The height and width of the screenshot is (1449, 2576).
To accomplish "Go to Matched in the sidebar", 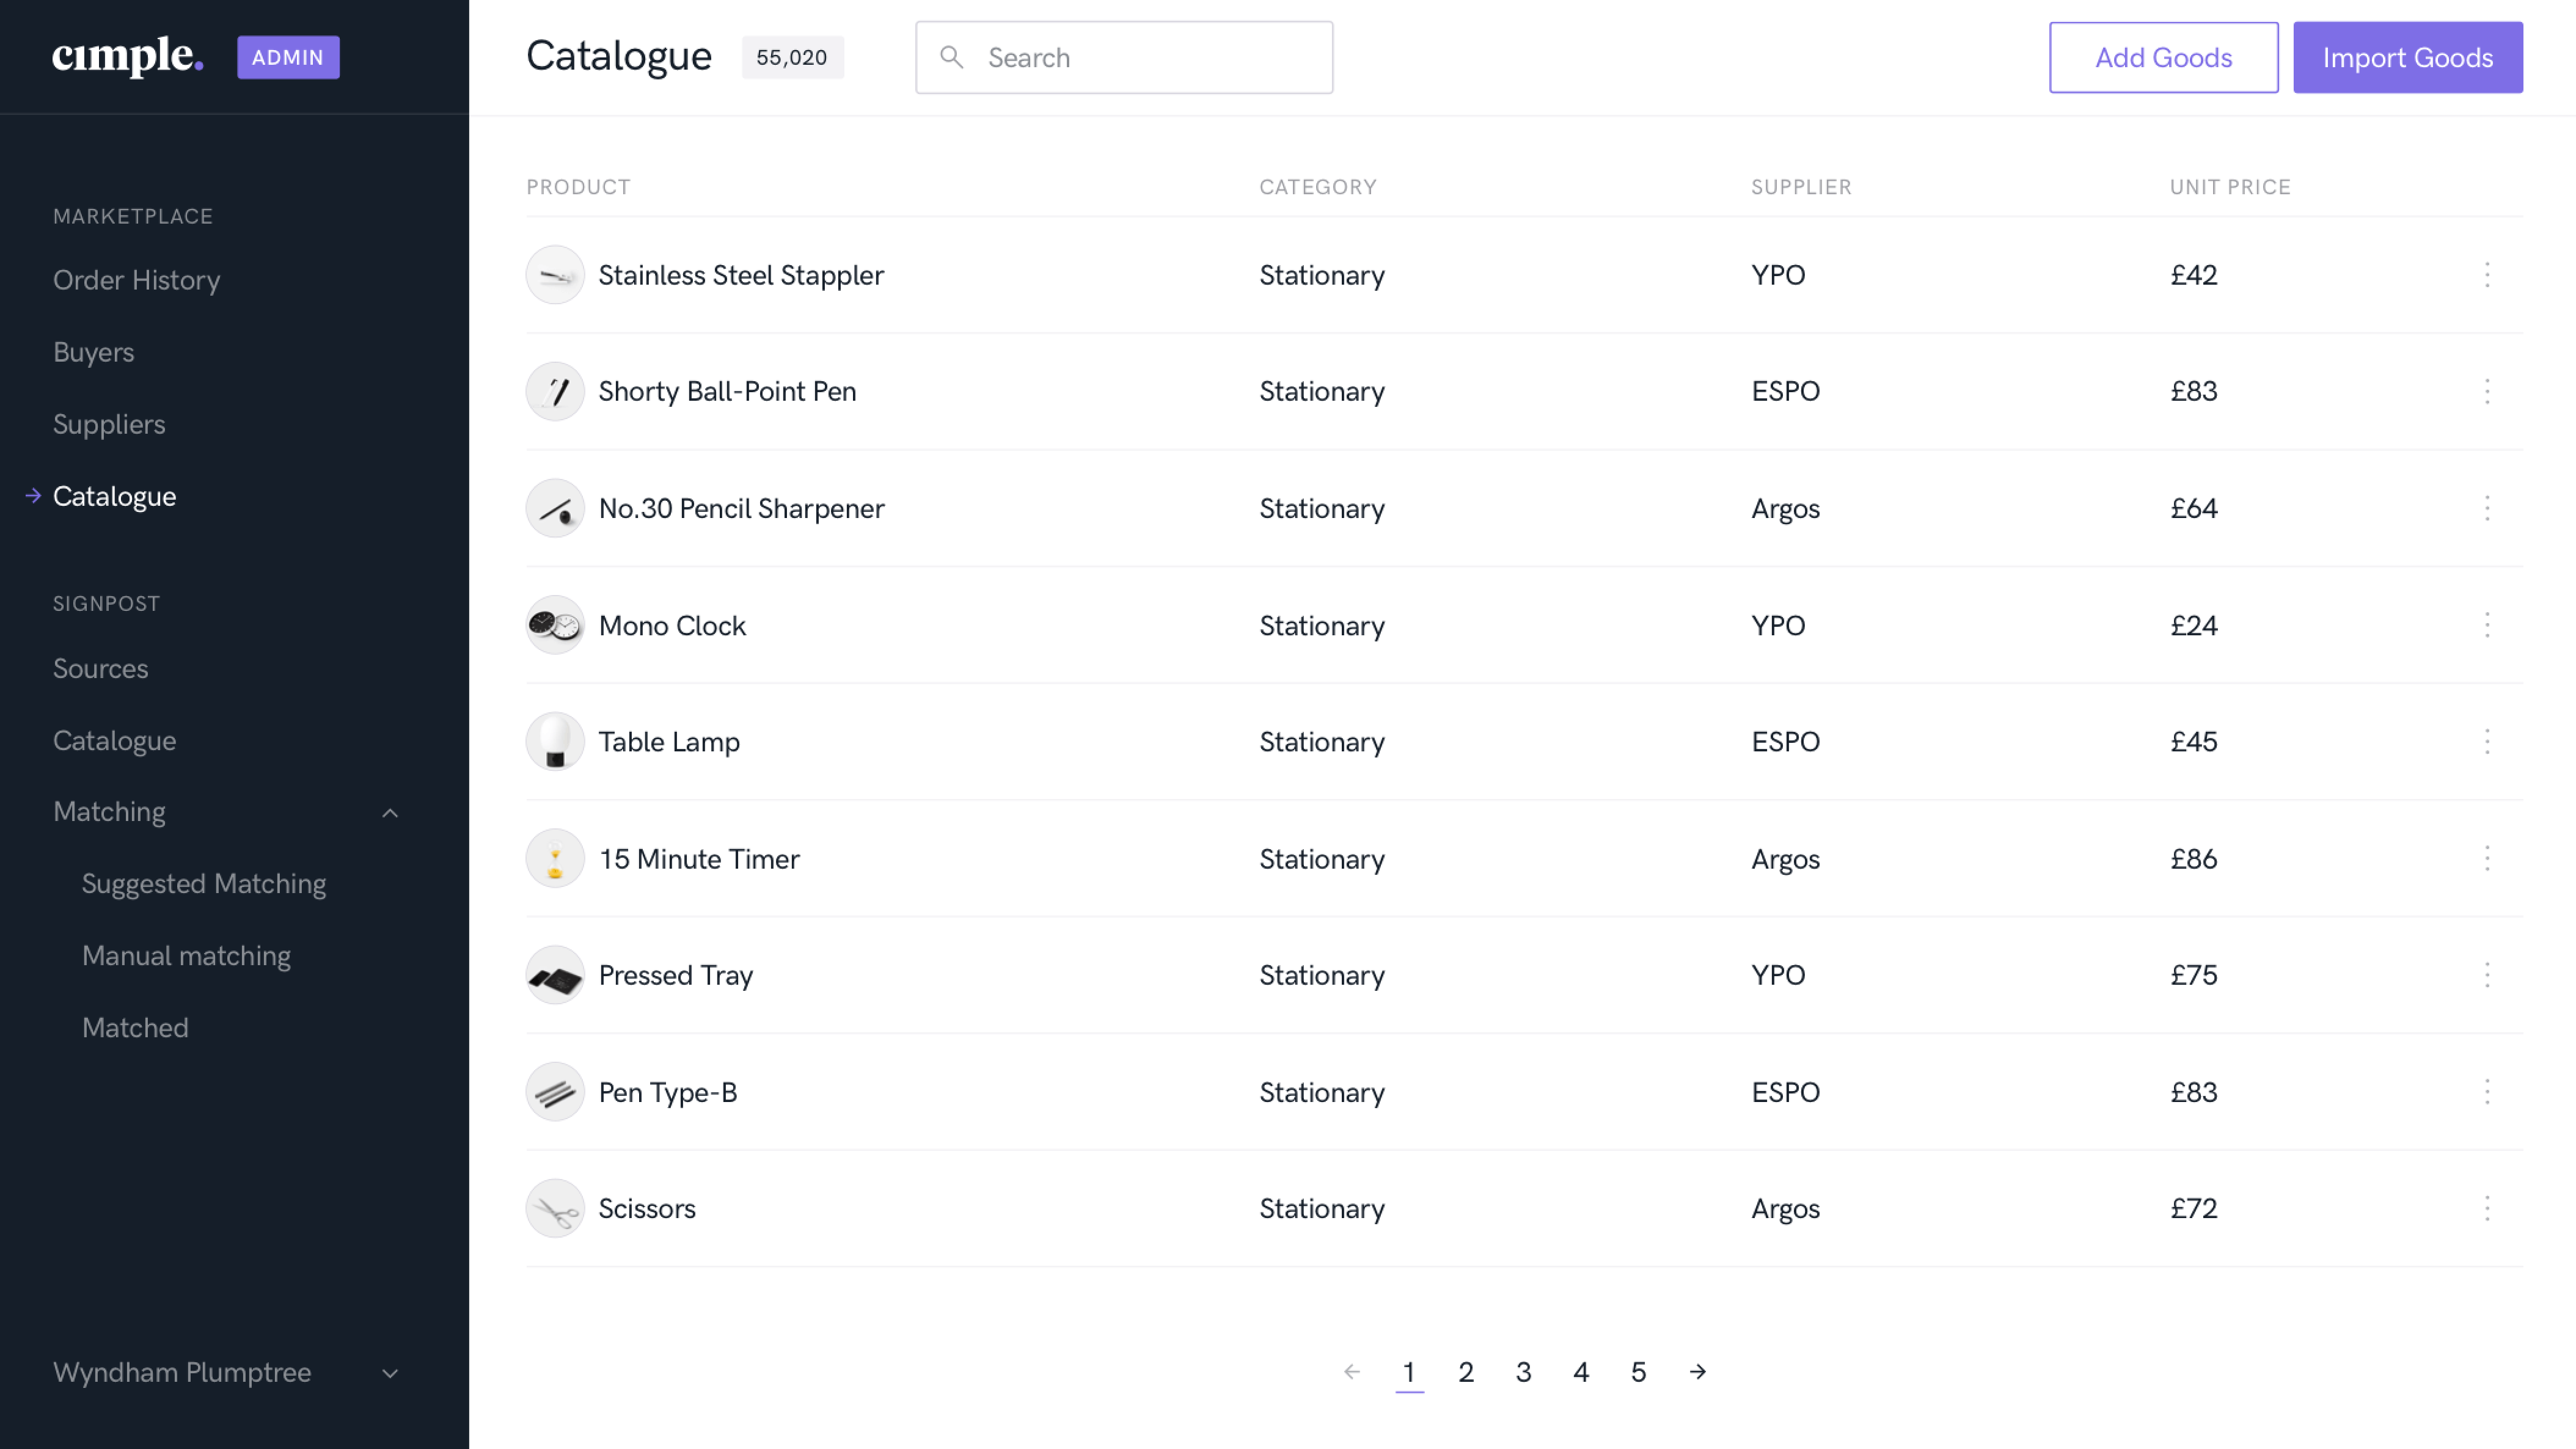I will tap(135, 1028).
